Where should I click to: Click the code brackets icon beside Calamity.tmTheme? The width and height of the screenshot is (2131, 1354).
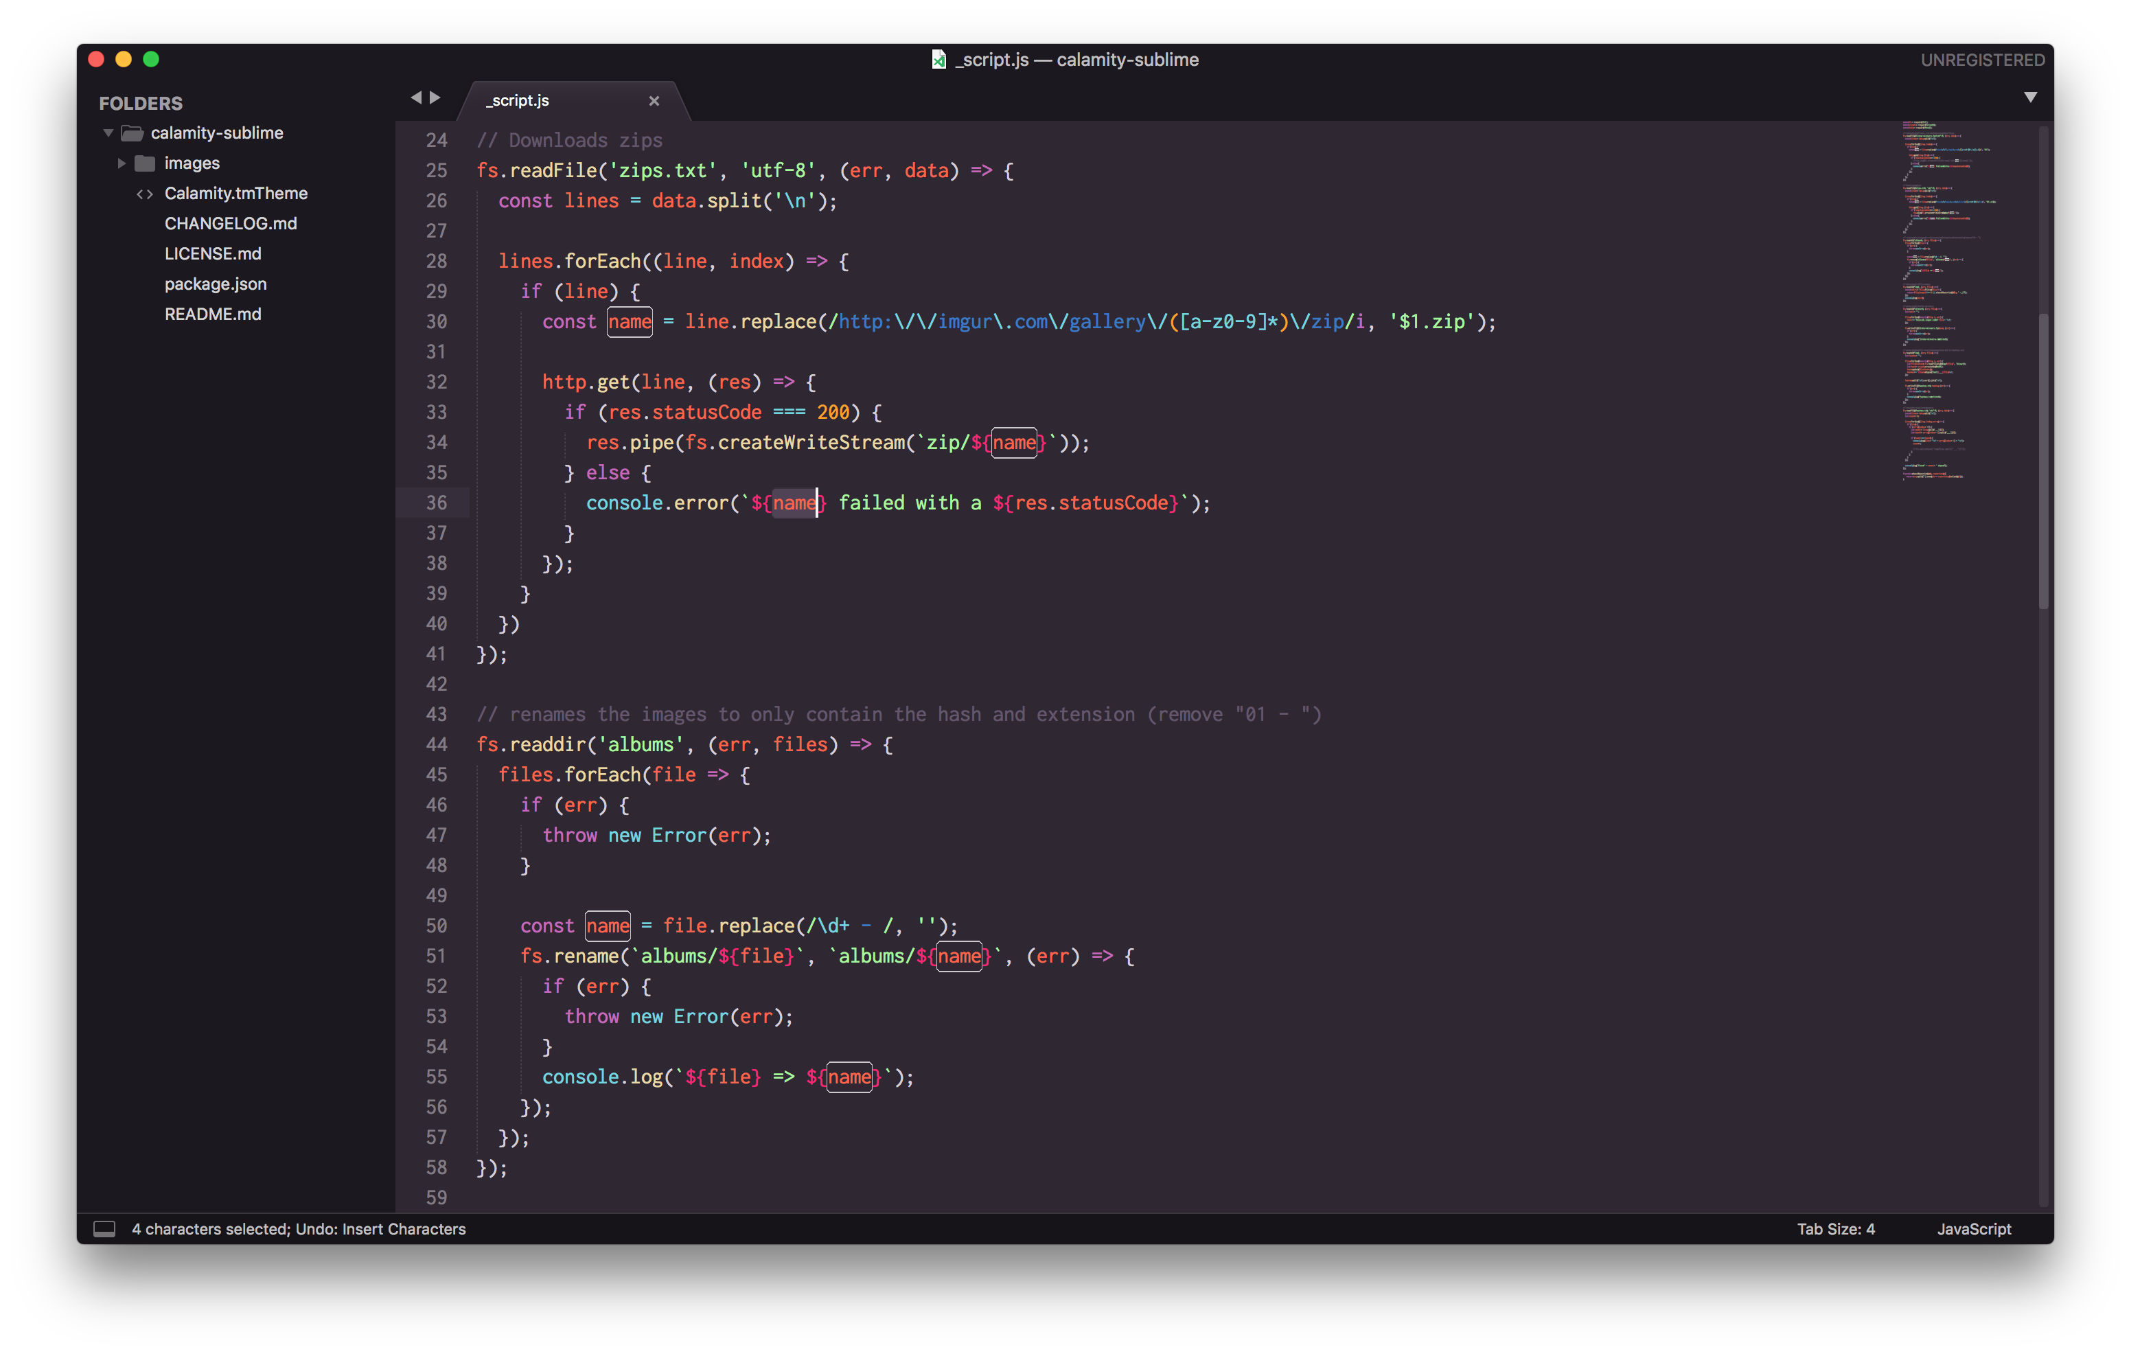coord(144,194)
